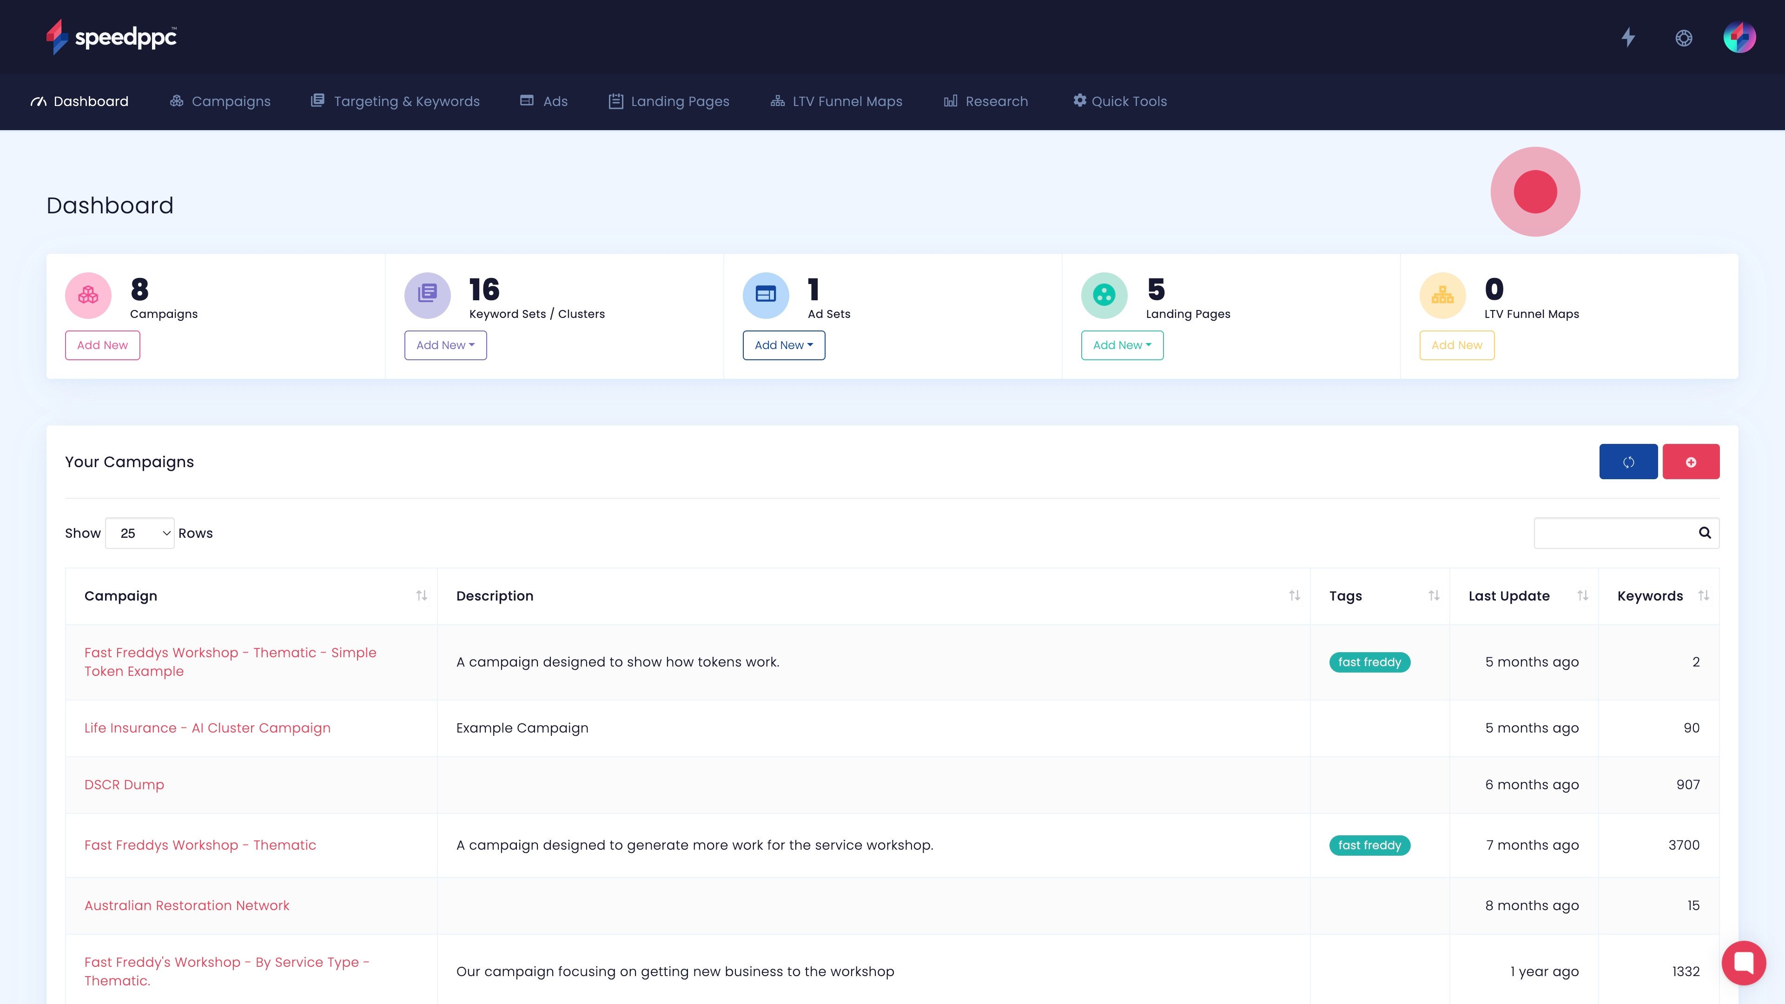The image size is (1785, 1004).
Task: Click the lightning bolt icon in header
Action: pos(1628,37)
